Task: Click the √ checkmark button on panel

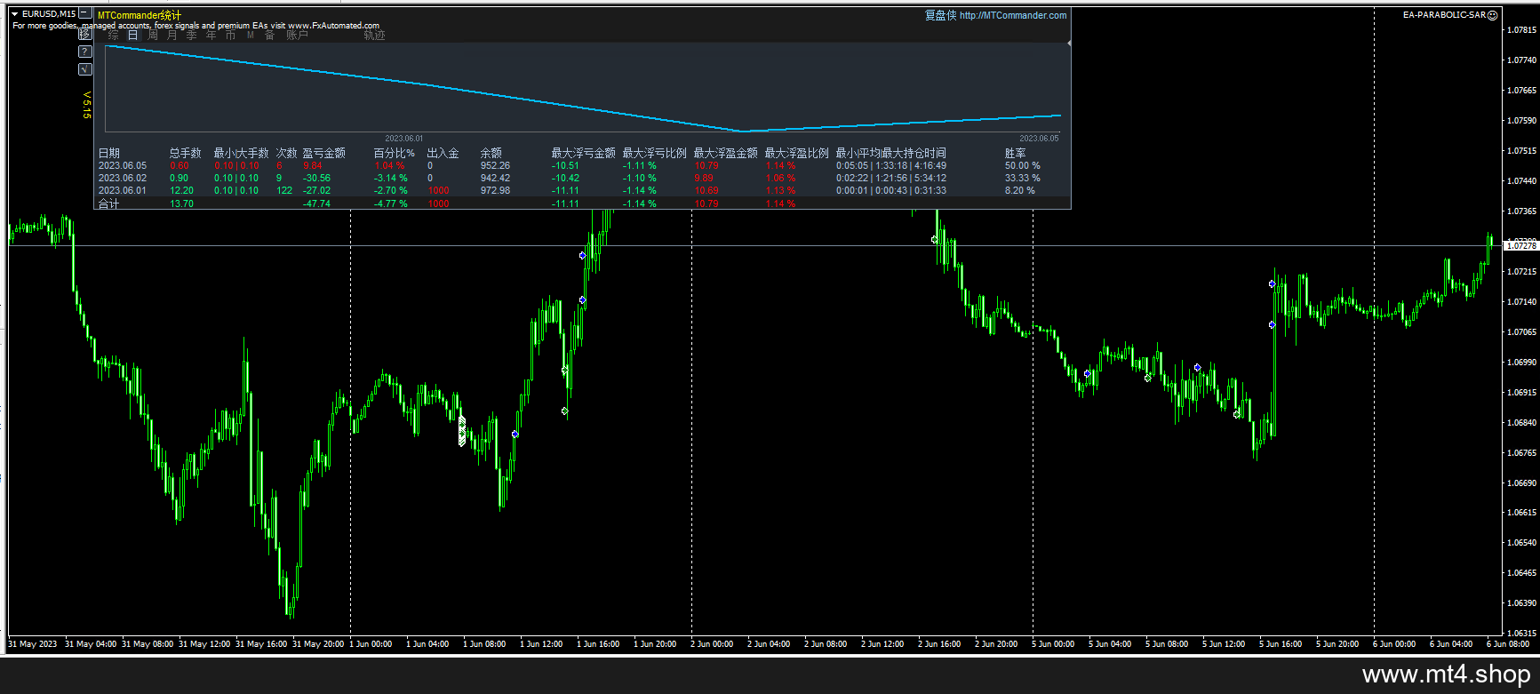Action: (x=85, y=69)
